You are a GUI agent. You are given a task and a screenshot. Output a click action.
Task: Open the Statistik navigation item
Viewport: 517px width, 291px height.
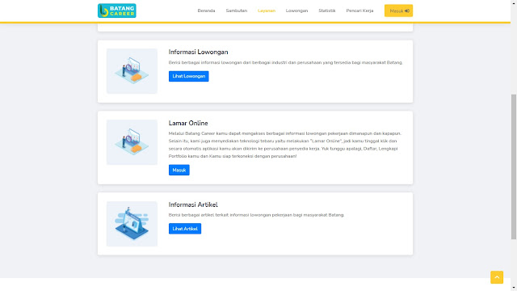(326, 11)
